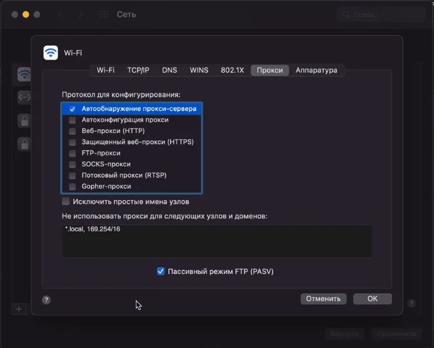Select the Автоконфигурация прокси row label
Viewport: 434px width, 348px height.
125,120
